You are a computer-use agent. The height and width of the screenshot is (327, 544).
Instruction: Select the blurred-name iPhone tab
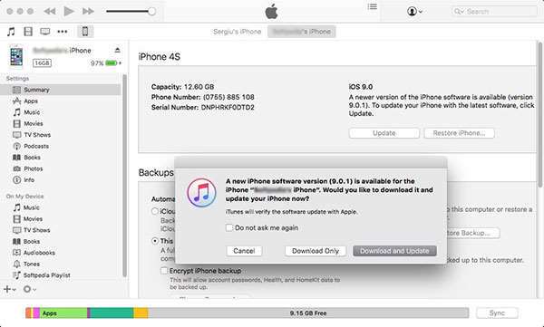tap(302, 32)
